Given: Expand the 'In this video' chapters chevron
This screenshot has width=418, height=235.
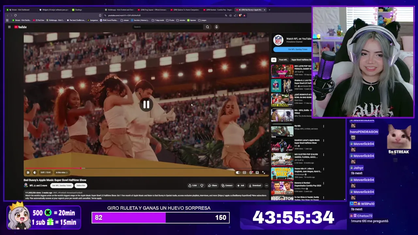Looking at the screenshot, I should pos(67,172).
